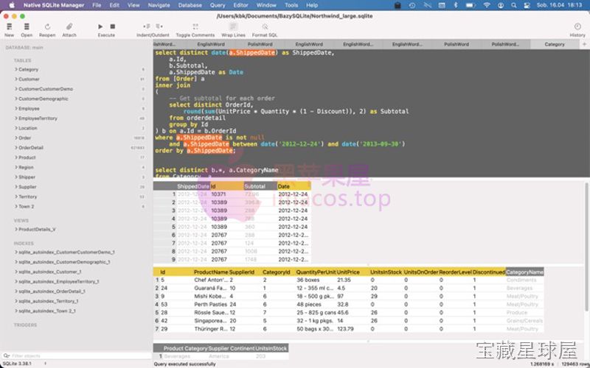
Task: Click the Bluetooth icon in the menu bar
Action: click(x=455, y=5)
